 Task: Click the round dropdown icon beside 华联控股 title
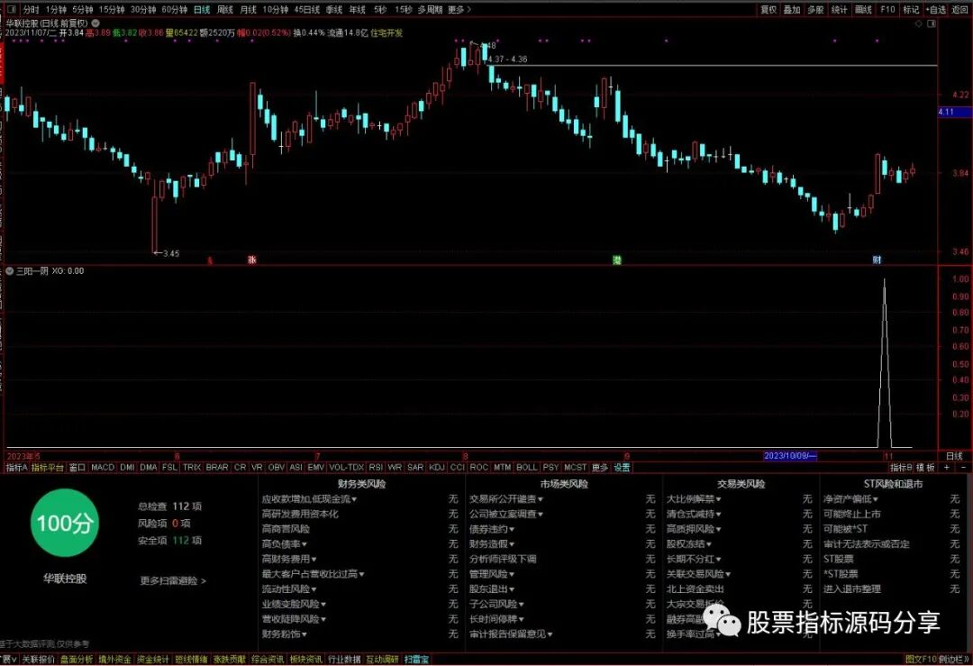click(x=95, y=23)
